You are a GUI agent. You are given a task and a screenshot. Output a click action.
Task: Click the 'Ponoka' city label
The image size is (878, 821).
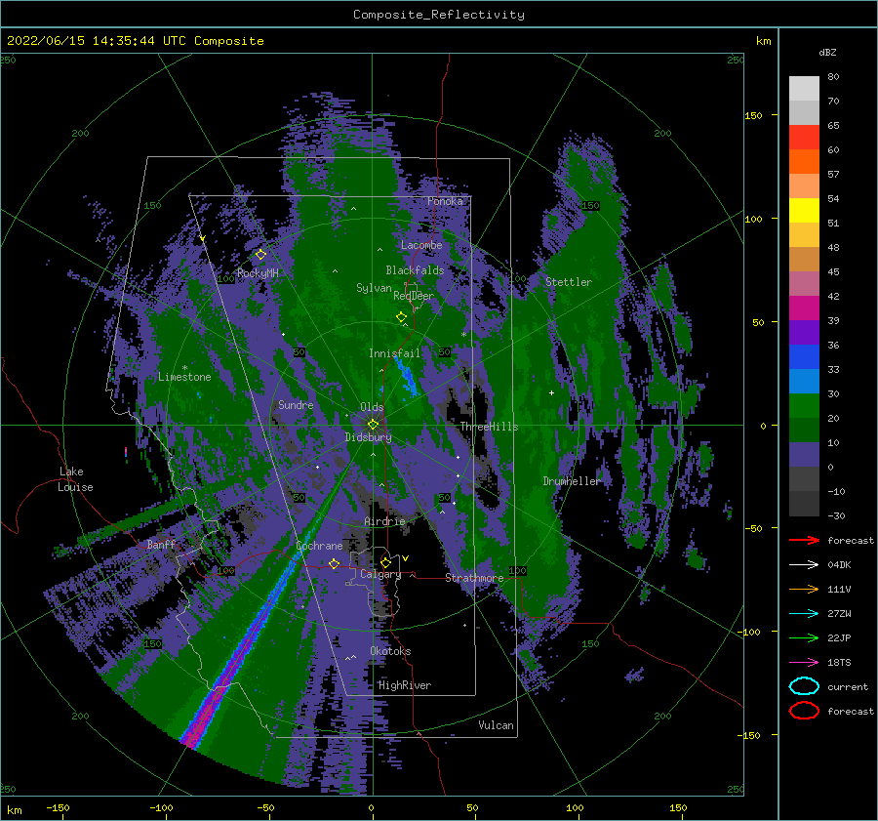click(445, 201)
